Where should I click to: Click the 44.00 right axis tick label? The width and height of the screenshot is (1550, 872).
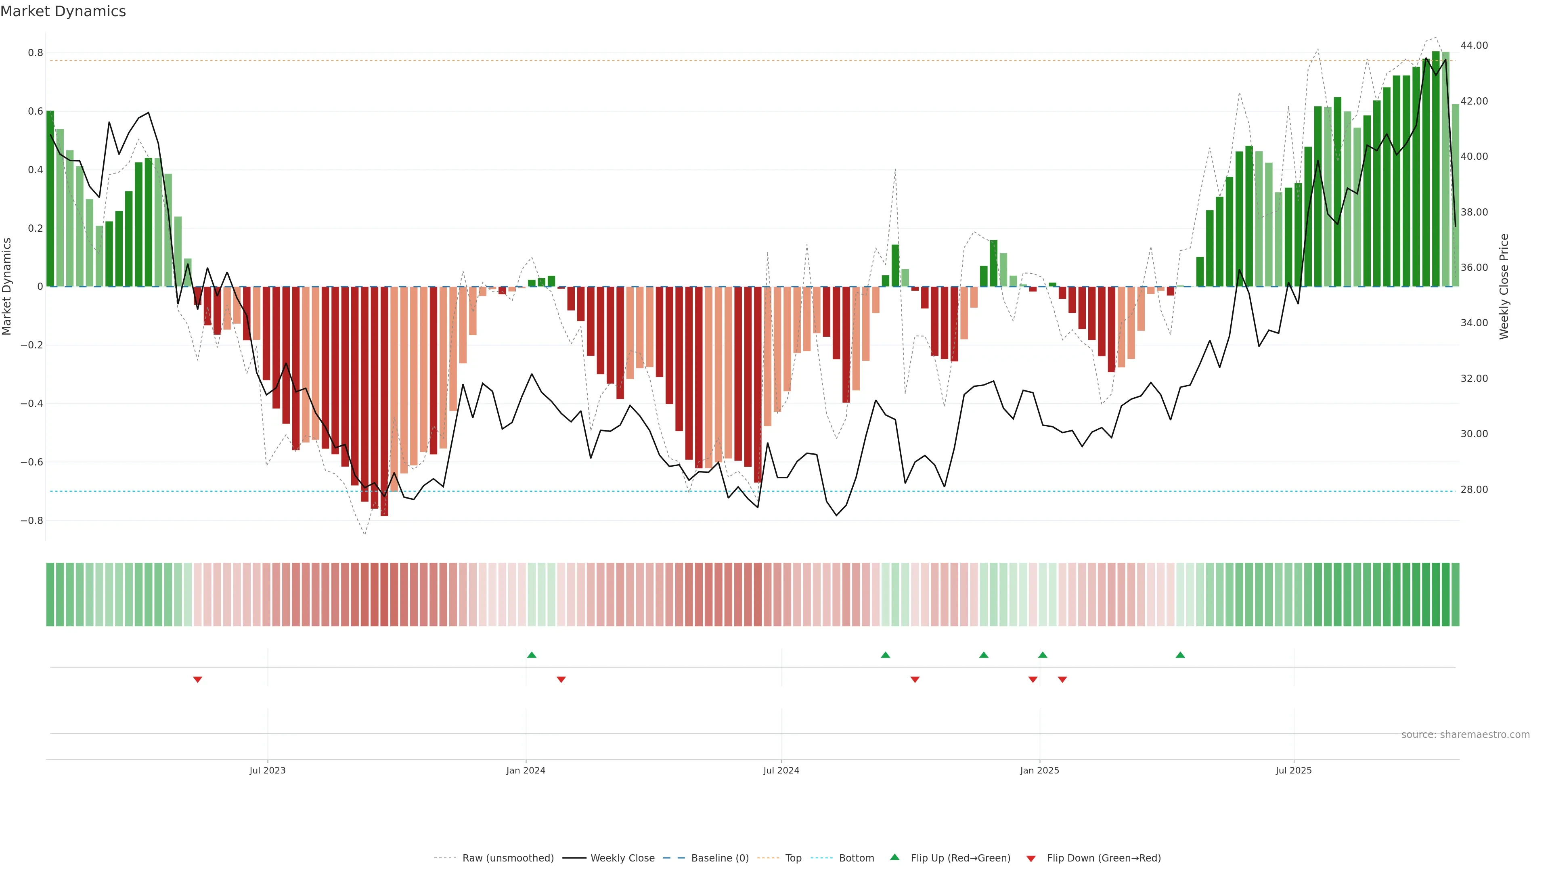tap(1474, 46)
